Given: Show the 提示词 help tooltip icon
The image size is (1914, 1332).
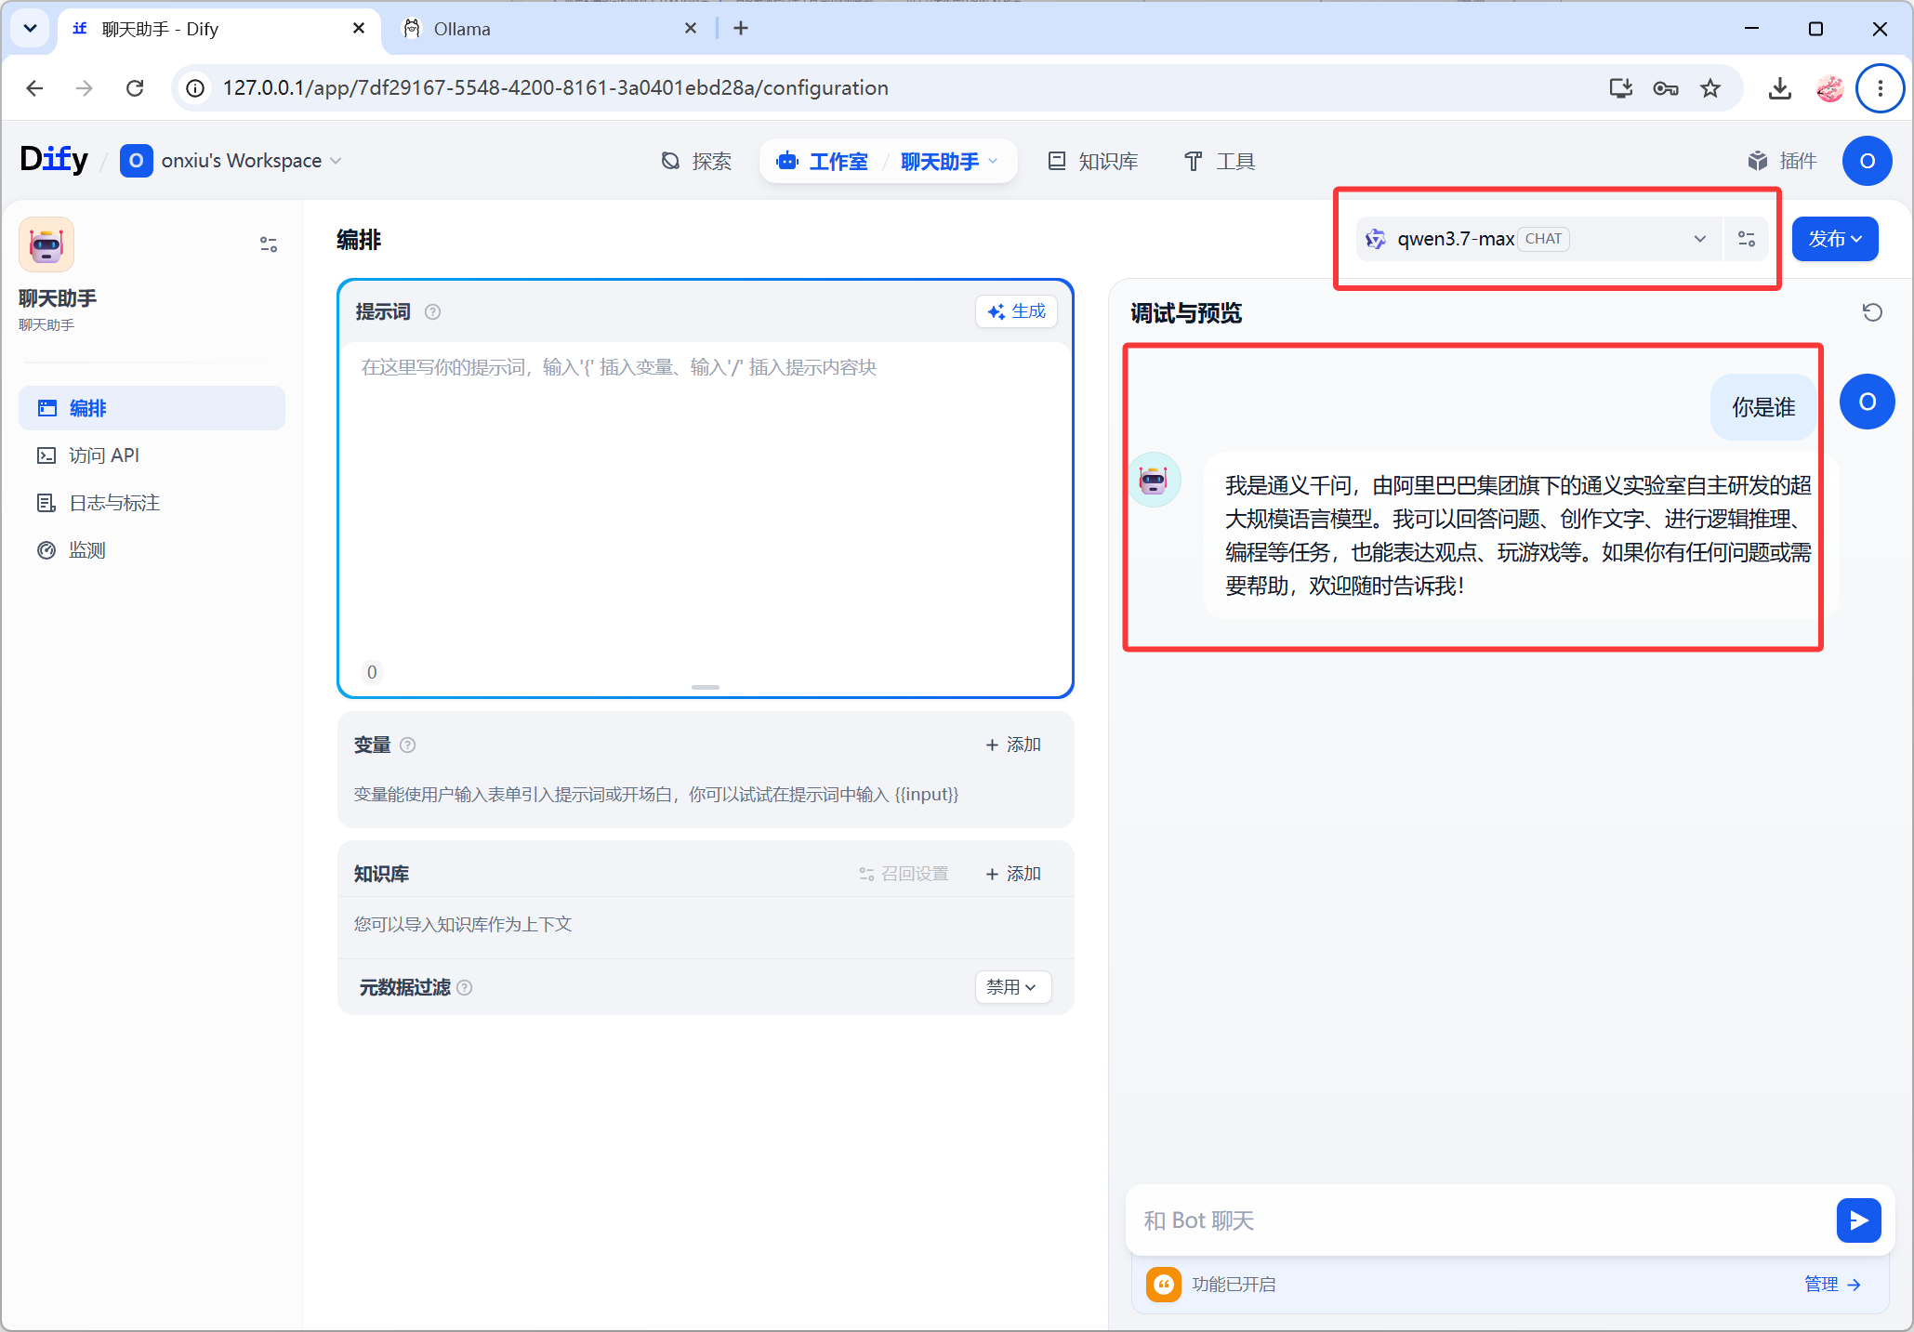Looking at the screenshot, I should 432,312.
